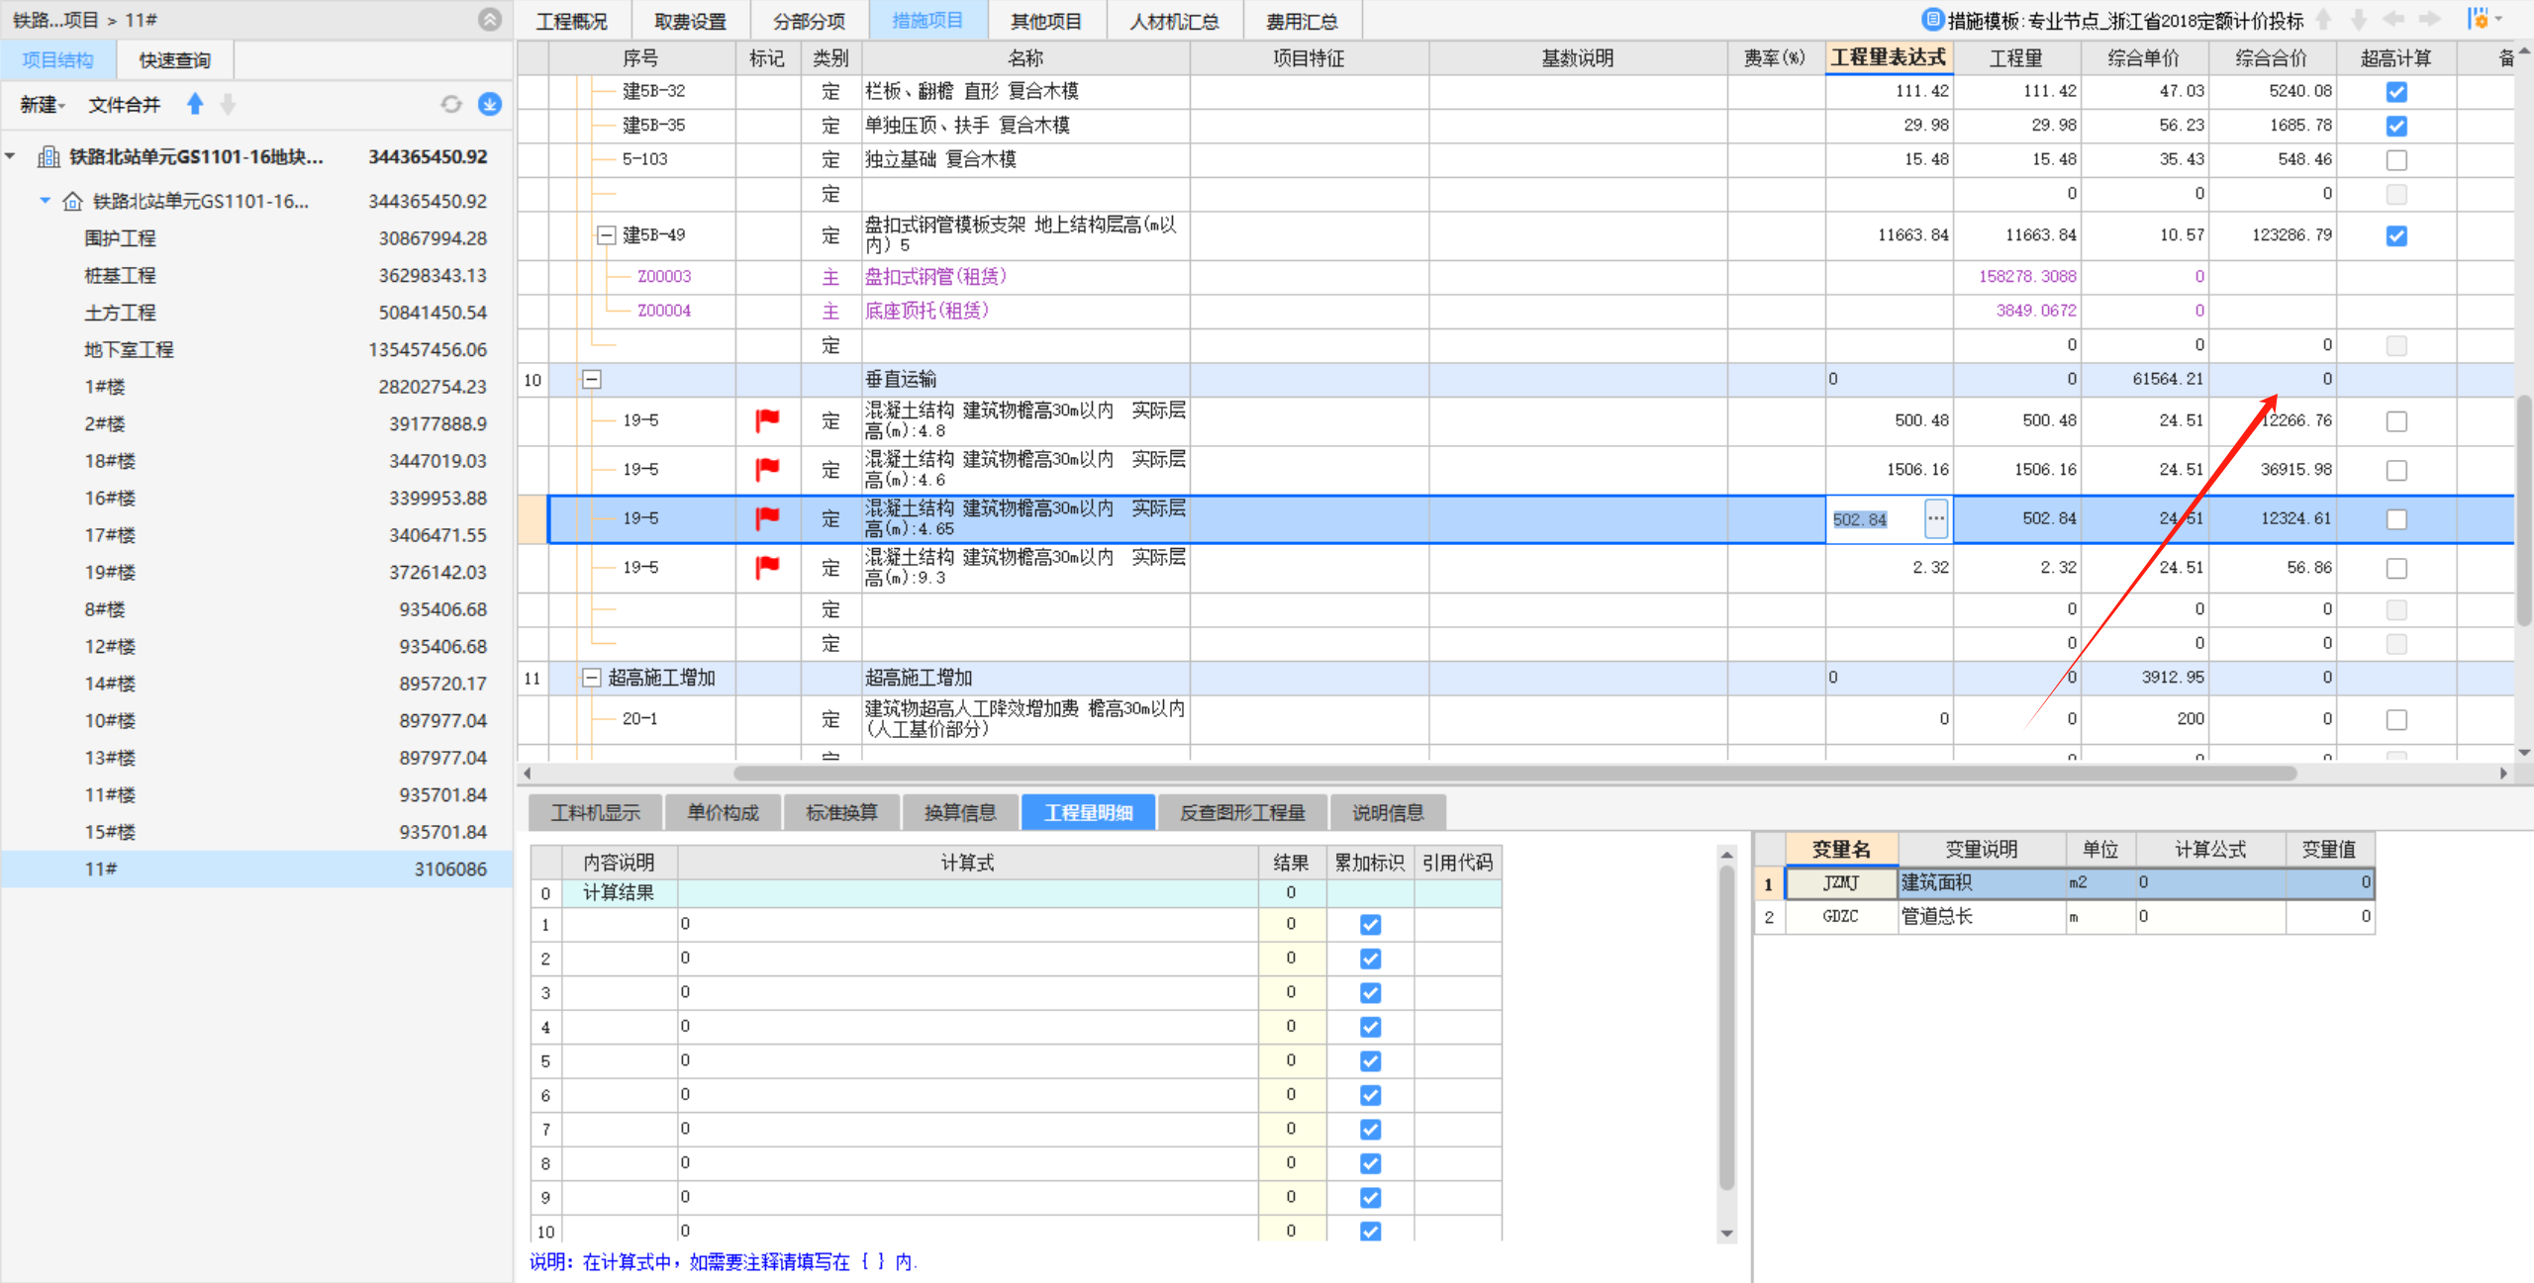Click the refresh icon in project panel
This screenshot has height=1283, width=2534.
point(451,104)
